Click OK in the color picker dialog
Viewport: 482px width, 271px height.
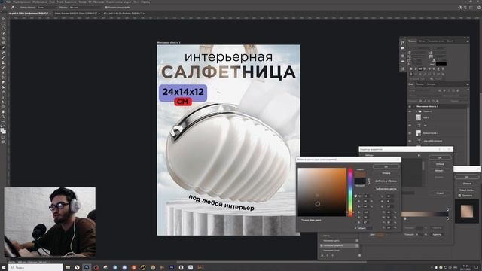(386, 166)
